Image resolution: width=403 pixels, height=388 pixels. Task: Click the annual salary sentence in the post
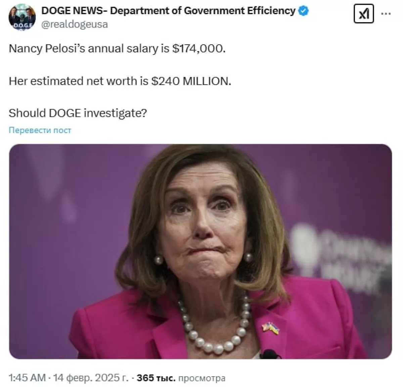[117, 49]
